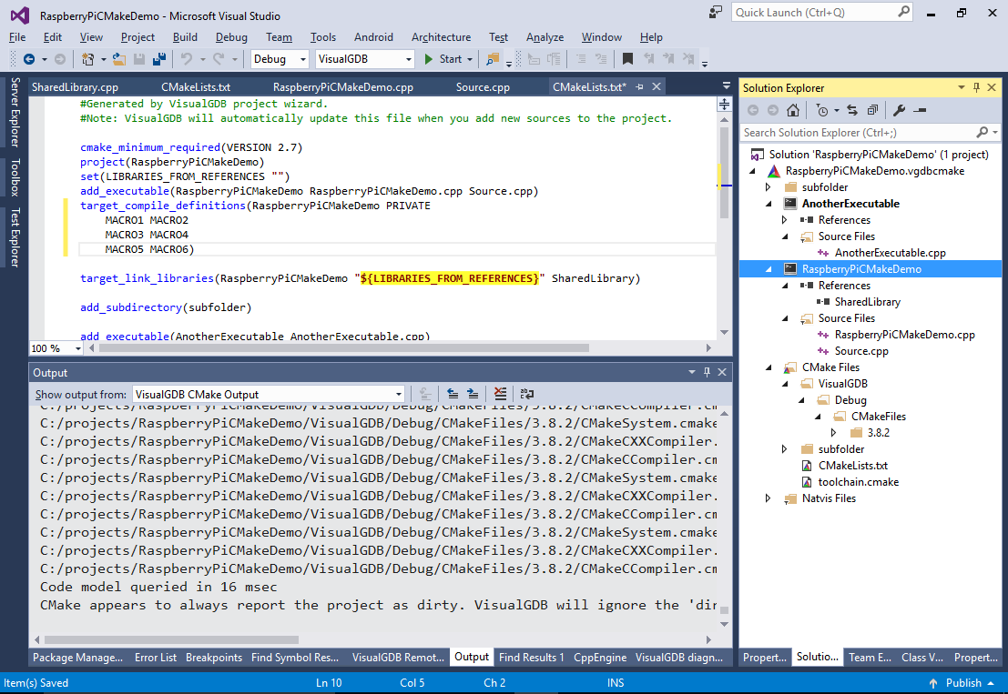Expand the Natvis Files node
Image resolution: width=1008 pixels, height=694 pixels.
click(769, 498)
